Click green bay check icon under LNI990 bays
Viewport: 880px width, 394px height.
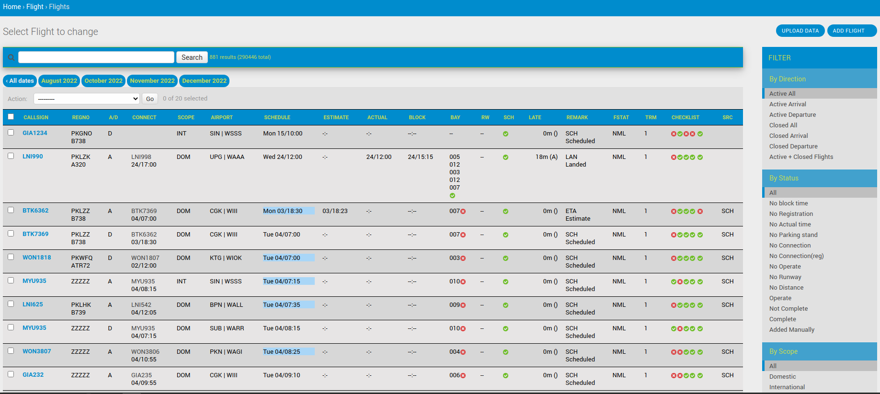[x=452, y=196]
